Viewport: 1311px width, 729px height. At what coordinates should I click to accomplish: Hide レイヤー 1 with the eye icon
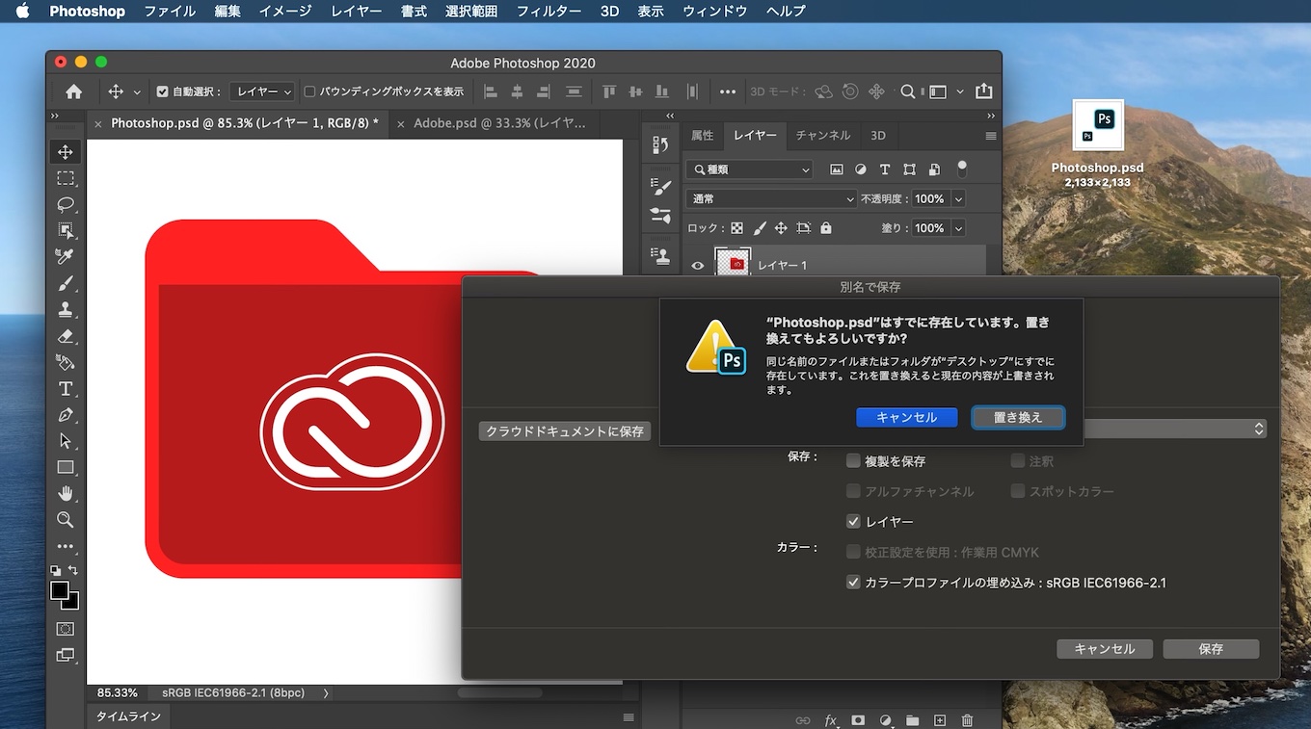pos(698,265)
